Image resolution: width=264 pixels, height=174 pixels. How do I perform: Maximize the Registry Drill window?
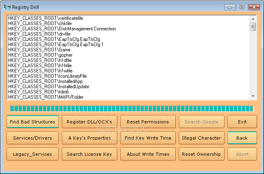(242, 7)
